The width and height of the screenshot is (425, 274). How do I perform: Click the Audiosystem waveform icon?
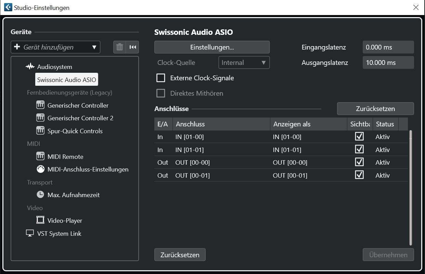pos(30,67)
